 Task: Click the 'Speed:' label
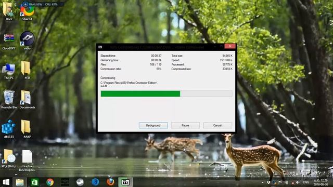[x=175, y=60]
